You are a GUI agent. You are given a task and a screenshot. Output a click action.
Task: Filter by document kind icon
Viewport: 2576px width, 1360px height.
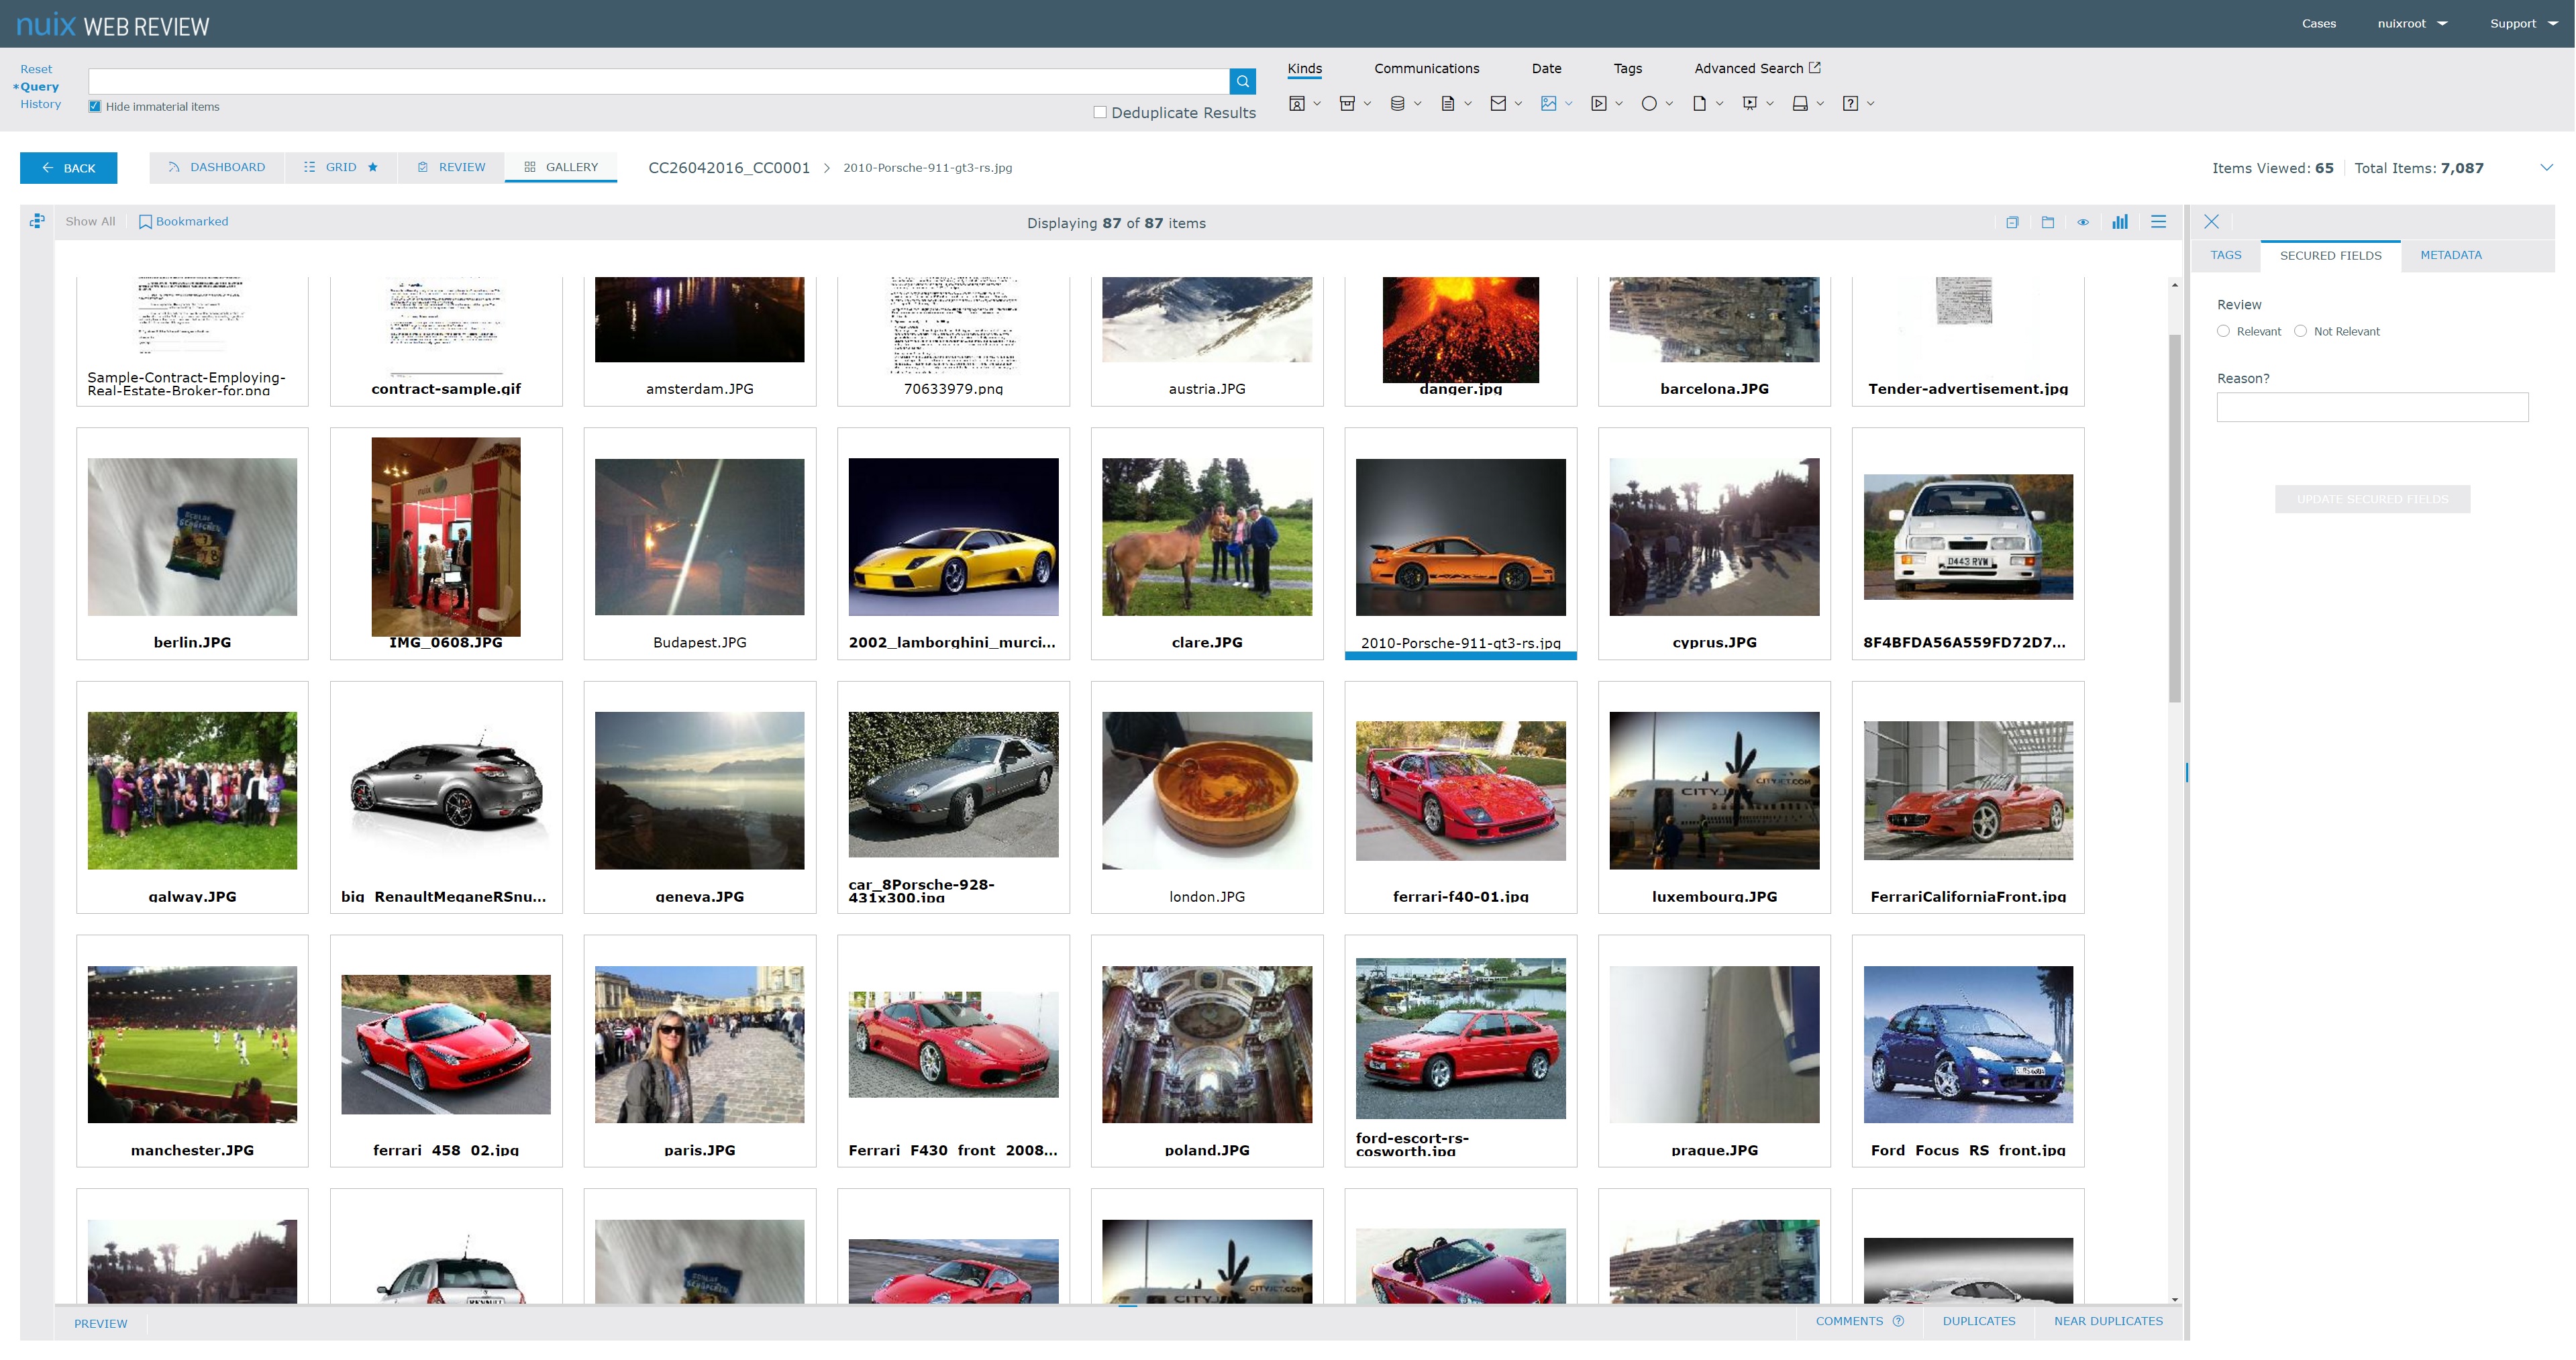[1447, 103]
